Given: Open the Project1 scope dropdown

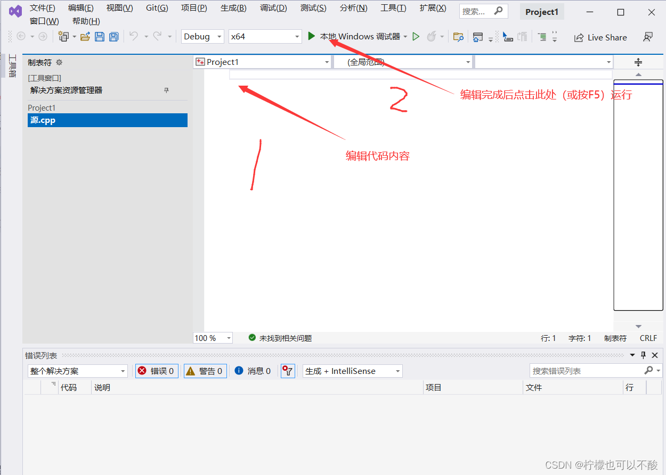Looking at the screenshot, I should [x=263, y=62].
